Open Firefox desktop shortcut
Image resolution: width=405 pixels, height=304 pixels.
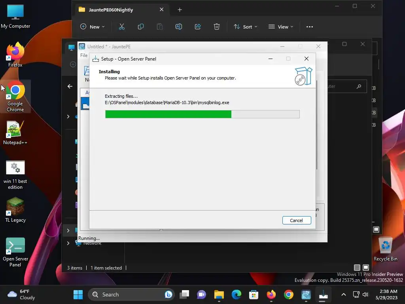point(15,55)
